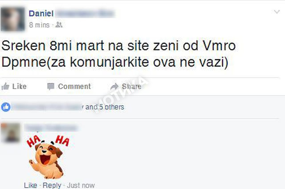Show who liked via 'and 5 others'
Image resolution: width=285 pixels, height=189 pixels.
click(x=105, y=107)
